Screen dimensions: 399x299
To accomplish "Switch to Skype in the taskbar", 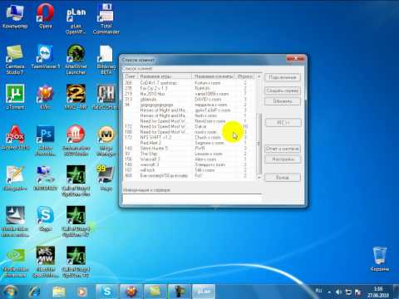I will [x=107, y=292].
